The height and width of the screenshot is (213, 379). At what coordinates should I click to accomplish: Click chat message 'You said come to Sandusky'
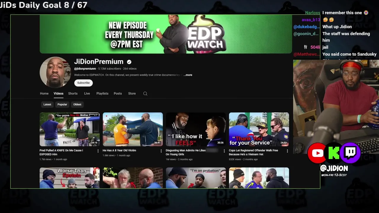point(349,54)
